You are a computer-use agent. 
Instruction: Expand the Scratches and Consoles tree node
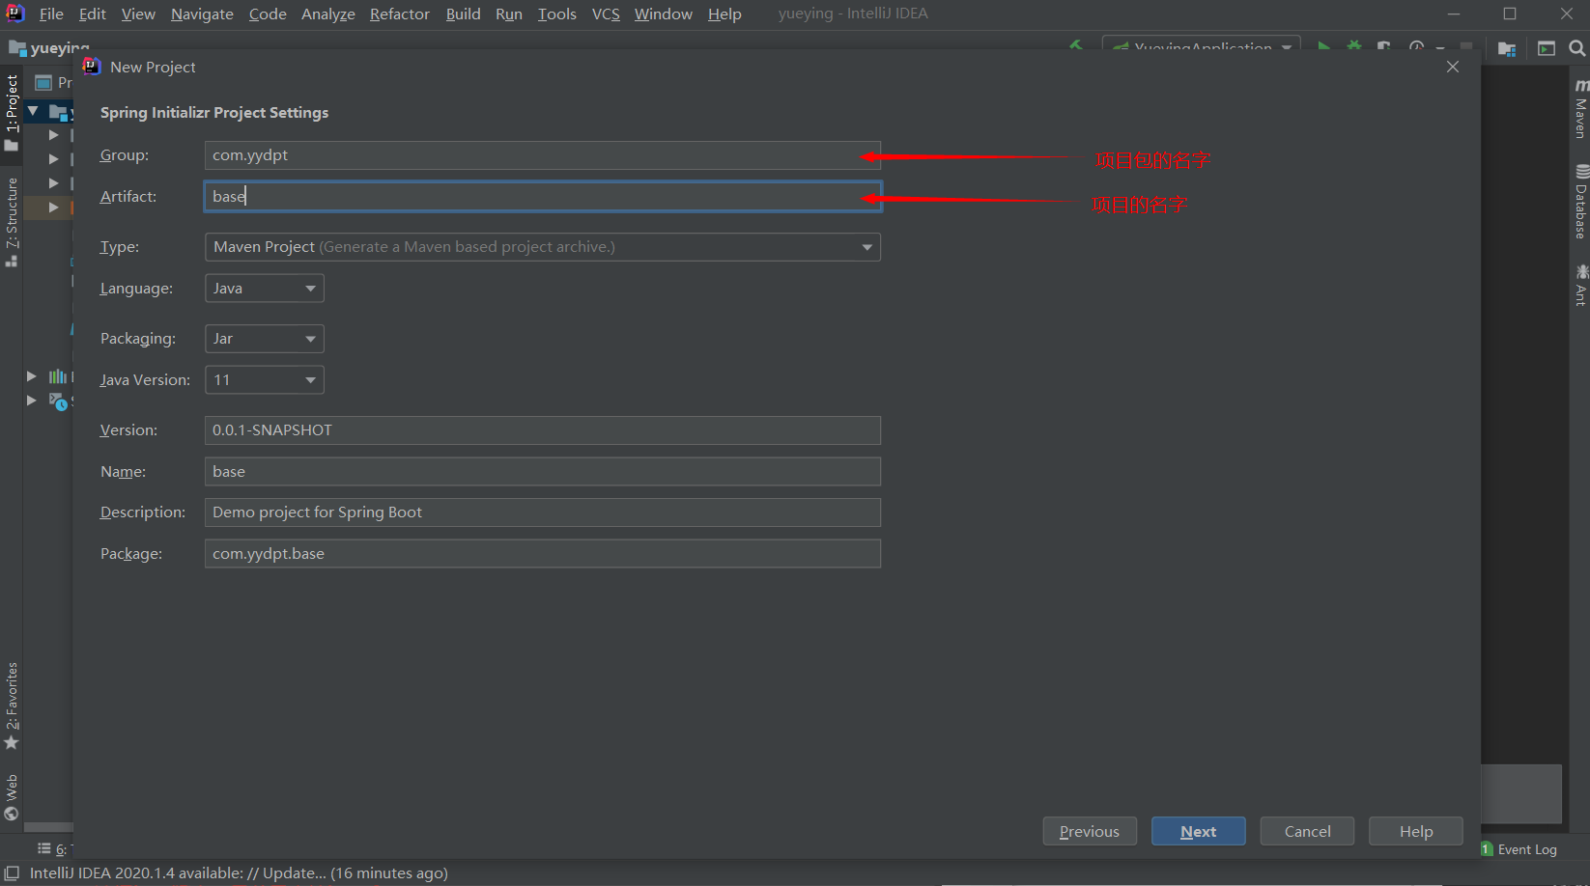tap(31, 401)
